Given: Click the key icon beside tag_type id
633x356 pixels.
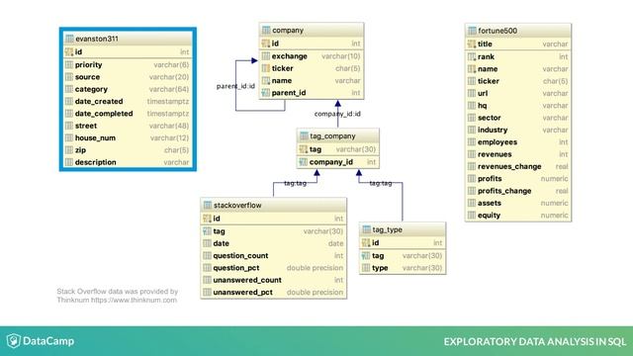Looking at the screenshot, I should (x=366, y=242).
